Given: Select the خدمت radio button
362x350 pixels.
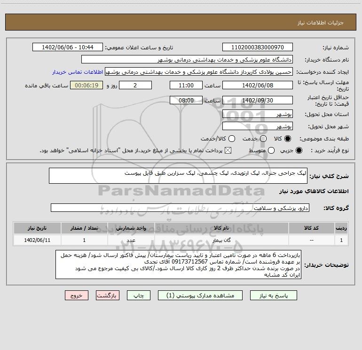Looking at the screenshot, I should [263, 139].
